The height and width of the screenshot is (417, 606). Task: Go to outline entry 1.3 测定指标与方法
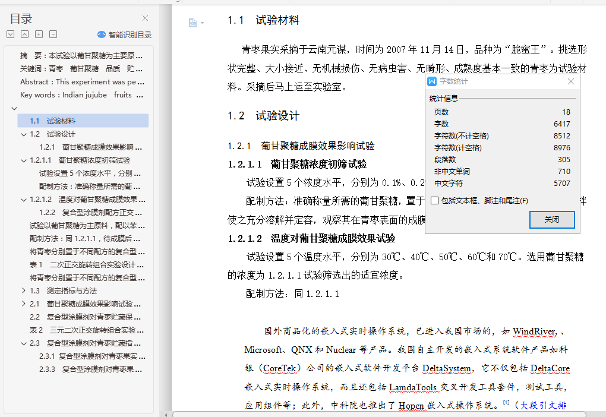pos(63,291)
